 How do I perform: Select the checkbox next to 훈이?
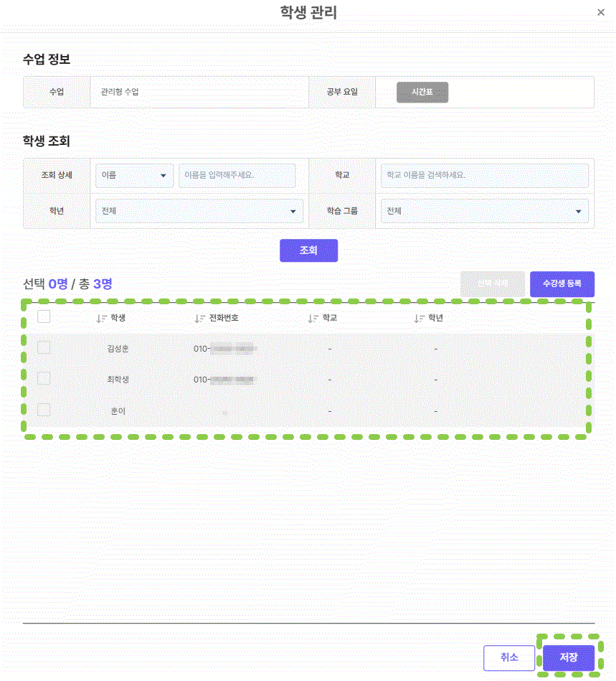click(44, 410)
